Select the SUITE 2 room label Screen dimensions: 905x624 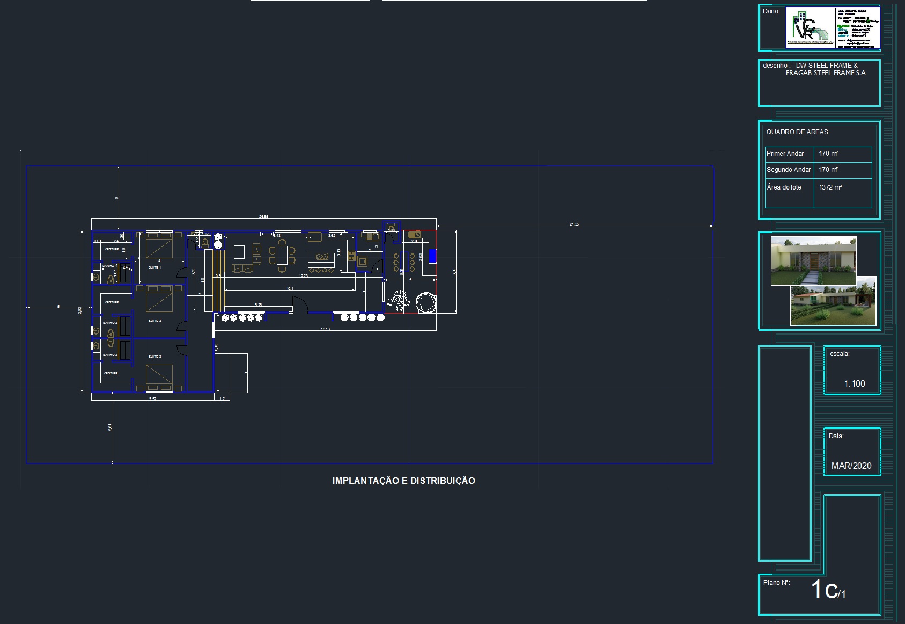click(x=154, y=321)
